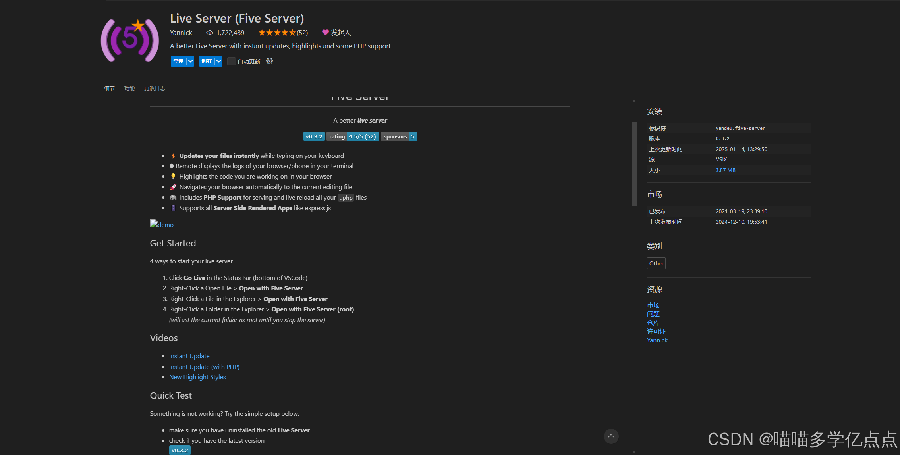This screenshot has width=900, height=455.
Task: Open the 卸载 uninstall dropdown arrow
Action: tap(218, 61)
